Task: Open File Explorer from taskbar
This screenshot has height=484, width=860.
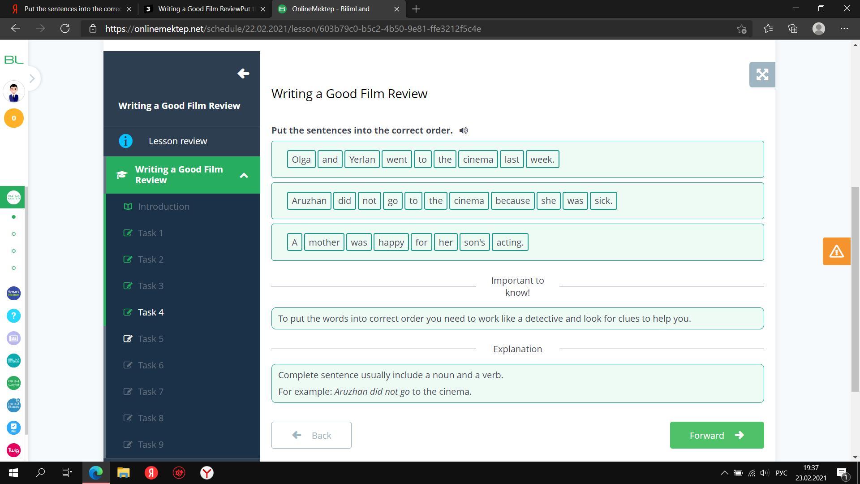Action: coord(123,473)
